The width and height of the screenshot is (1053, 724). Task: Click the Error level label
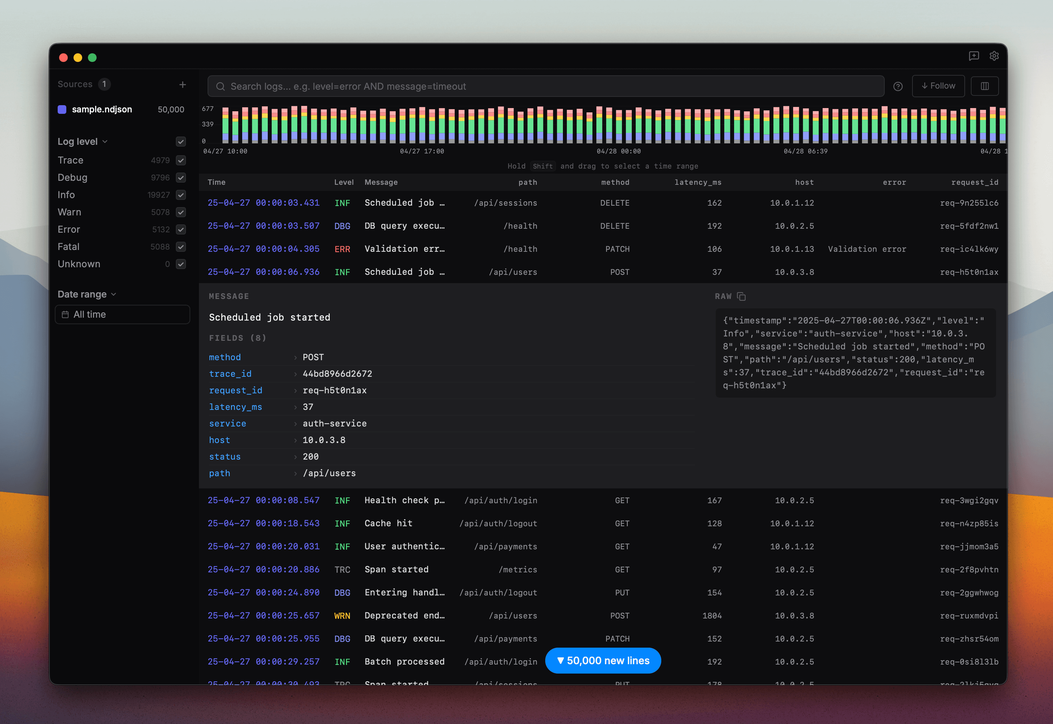pos(68,229)
